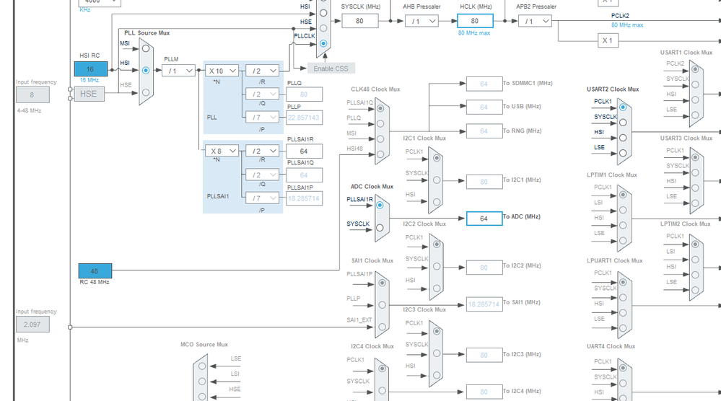Click the PLLP 22.857143 value field
This screenshot has width=721, height=401.
click(x=304, y=118)
